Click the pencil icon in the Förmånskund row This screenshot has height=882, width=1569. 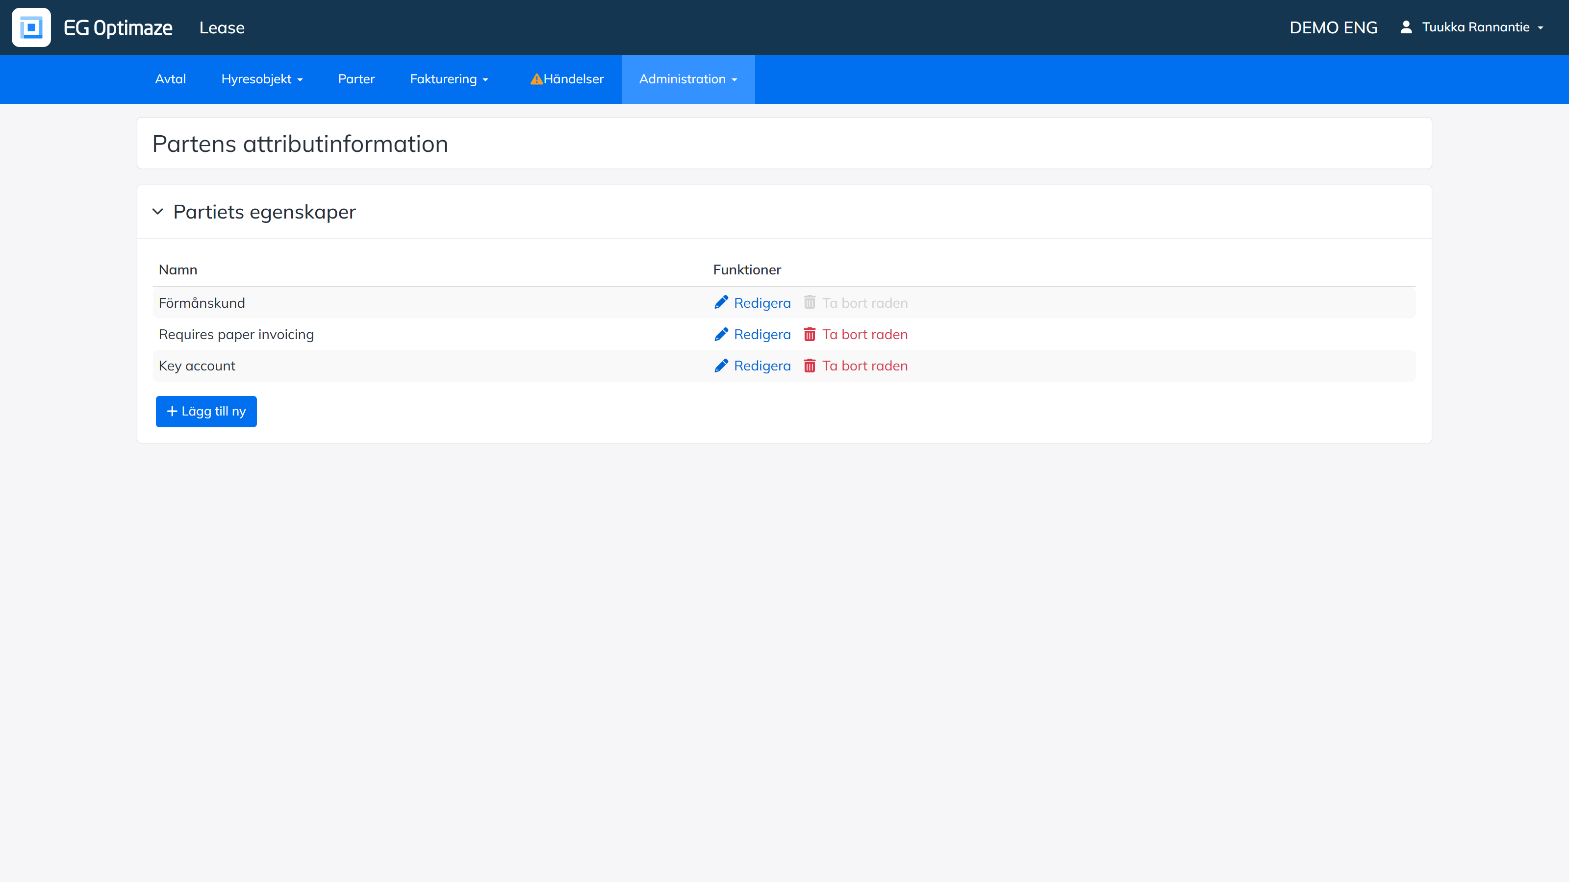(721, 302)
